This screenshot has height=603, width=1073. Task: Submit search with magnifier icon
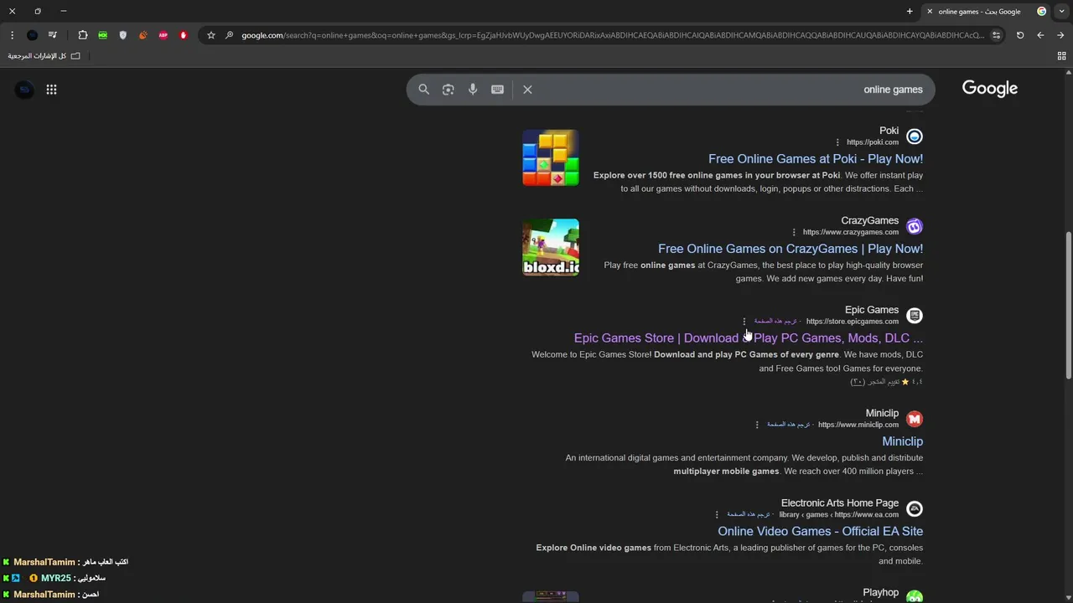[x=423, y=90]
